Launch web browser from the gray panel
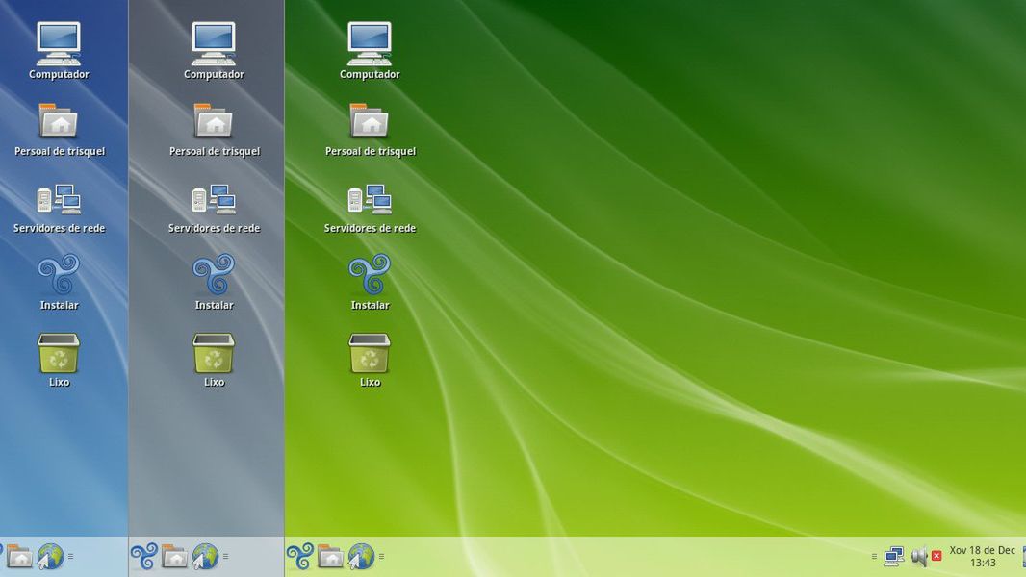Image resolution: width=1026 pixels, height=577 pixels. click(205, 556)
